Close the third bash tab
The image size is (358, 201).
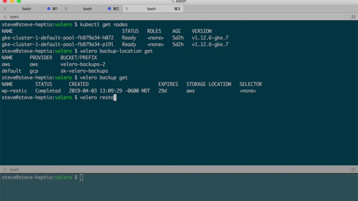[127, 9]
